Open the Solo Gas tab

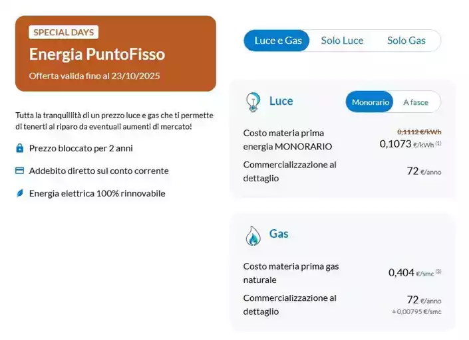click(x=406, y=41)
